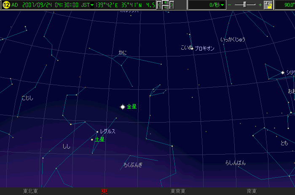This screenshot has height=195, width=295.
Task: Select the 東北東 direction label
Action: click(x=30, y=191)
